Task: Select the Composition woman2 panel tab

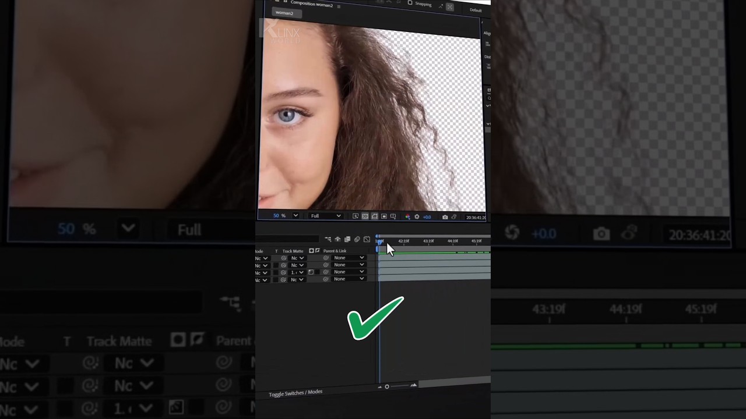Action: coord(311,3)
